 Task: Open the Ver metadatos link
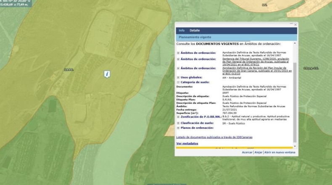click(187, 143)
